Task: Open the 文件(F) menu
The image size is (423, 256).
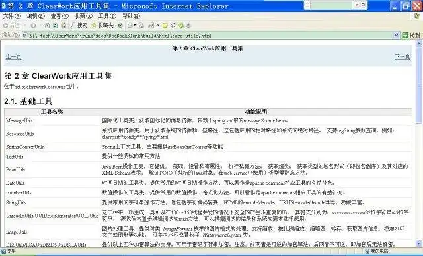Action: [x=12, y=16]
